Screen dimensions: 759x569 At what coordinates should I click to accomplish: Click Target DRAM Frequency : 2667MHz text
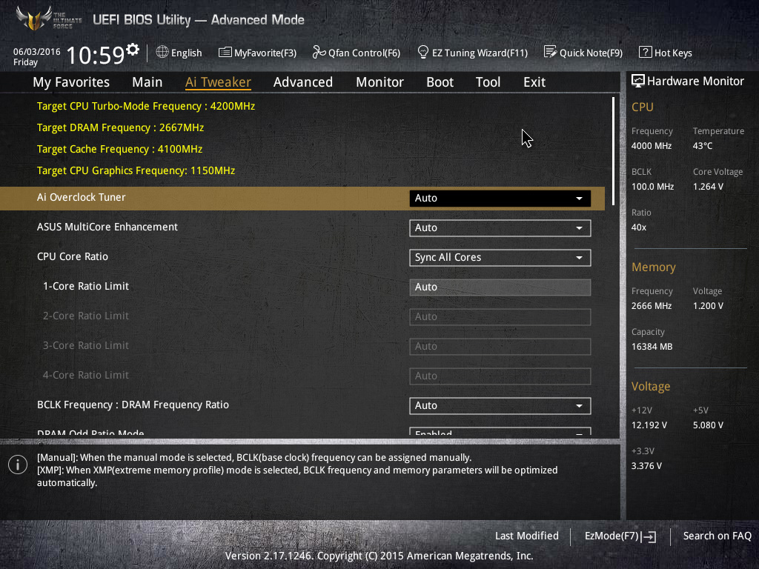[121, 127]
